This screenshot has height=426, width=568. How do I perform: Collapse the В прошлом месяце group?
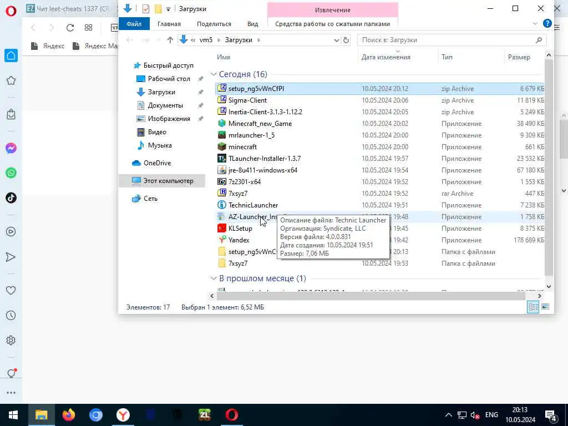tap(214, 278)
